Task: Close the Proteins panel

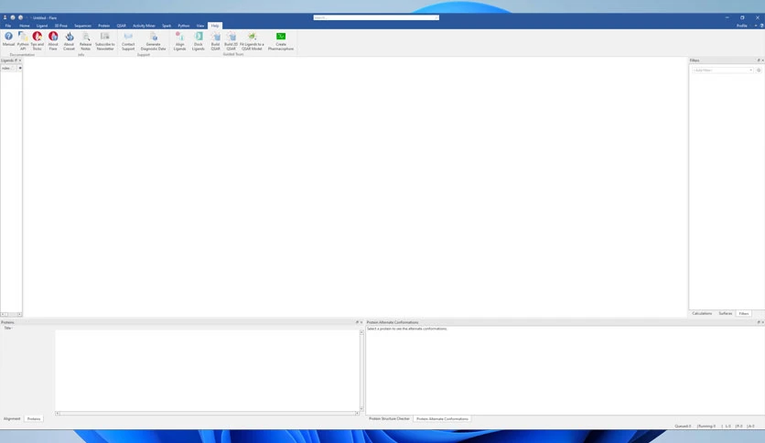Action: click(361, 322)
